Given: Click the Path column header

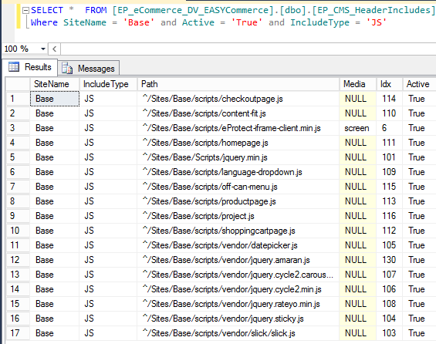Looking at the screenshot, I should pos(238,84).
